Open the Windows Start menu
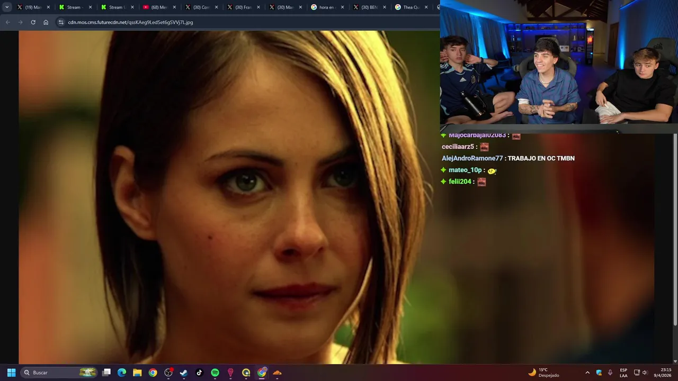 tap(11, 373)
